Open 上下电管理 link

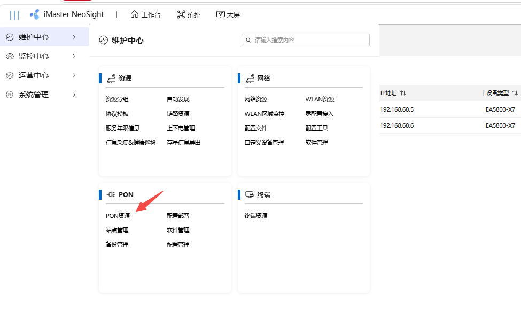pyautogui.click(x=181, y=128)
